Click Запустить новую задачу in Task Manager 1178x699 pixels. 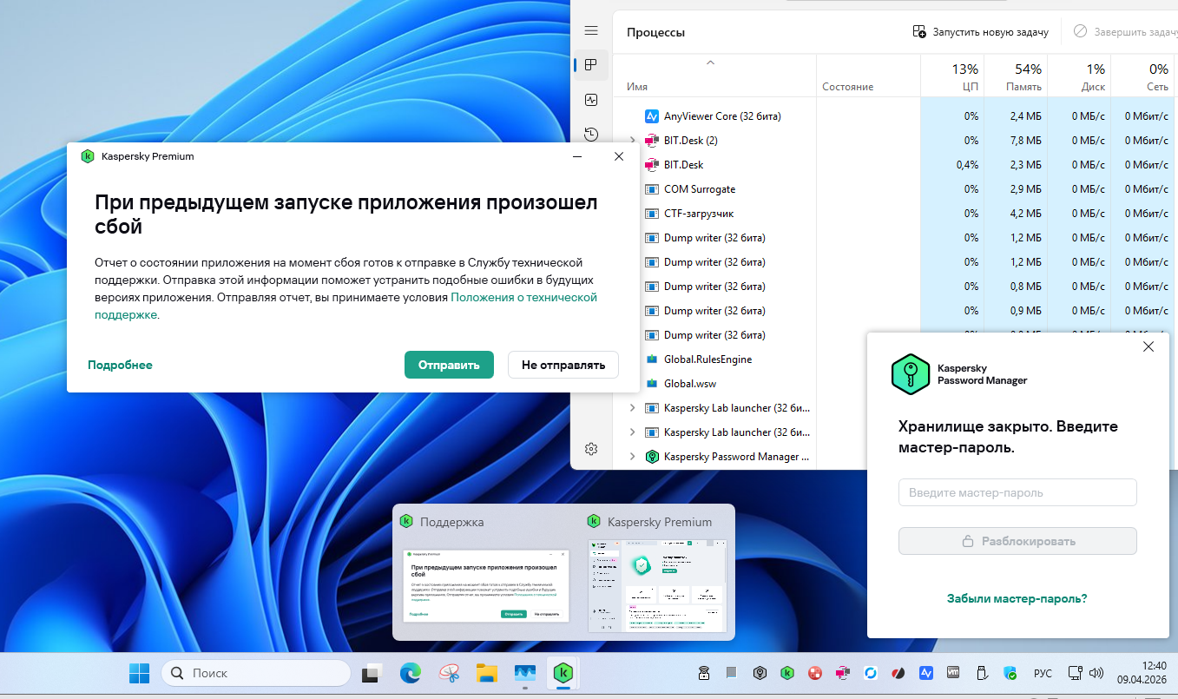[981, 31]
